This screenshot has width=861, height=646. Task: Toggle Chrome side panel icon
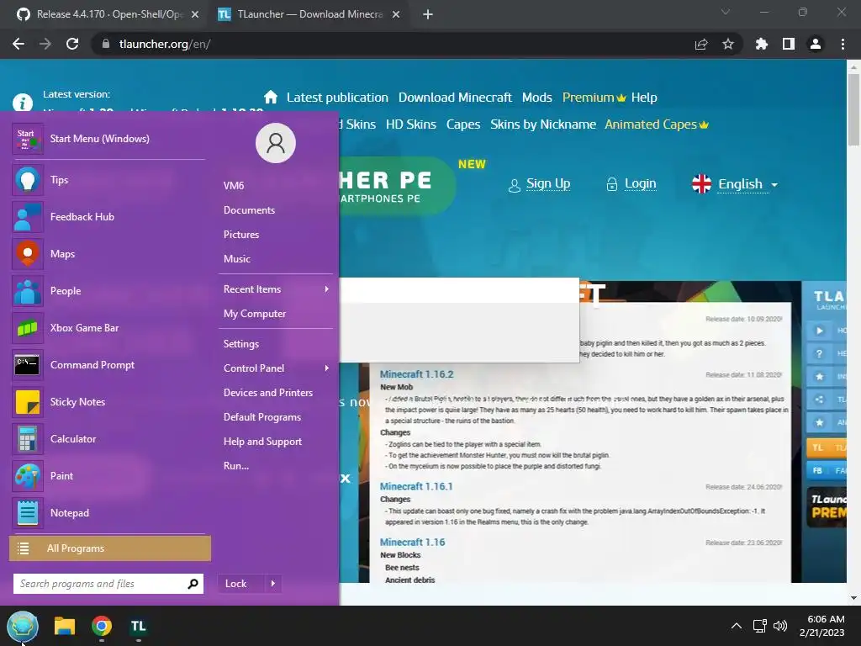click(x=789, y=44)
